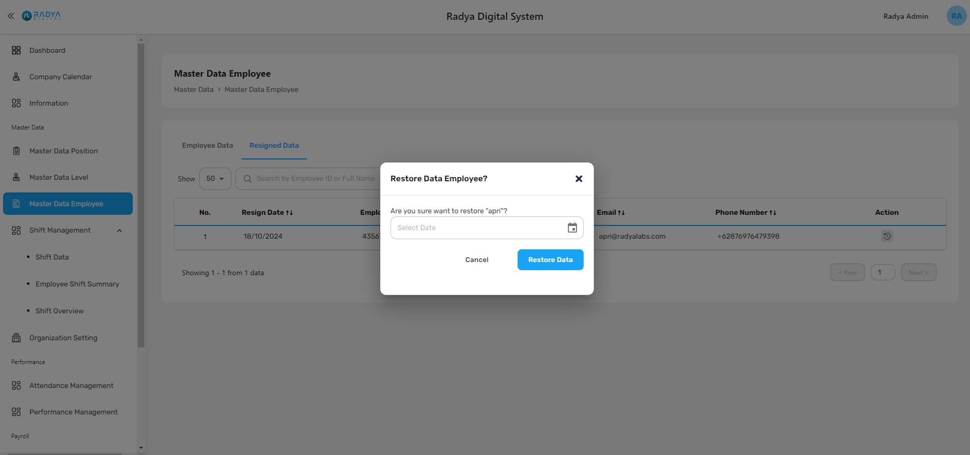Viewport: 970px width, 455px height.
Task: Select Resigned Data tab
Action: tap(274, 145)
